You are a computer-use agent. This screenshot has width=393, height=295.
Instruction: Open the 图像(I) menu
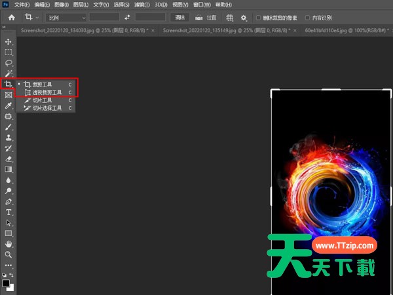62,5
